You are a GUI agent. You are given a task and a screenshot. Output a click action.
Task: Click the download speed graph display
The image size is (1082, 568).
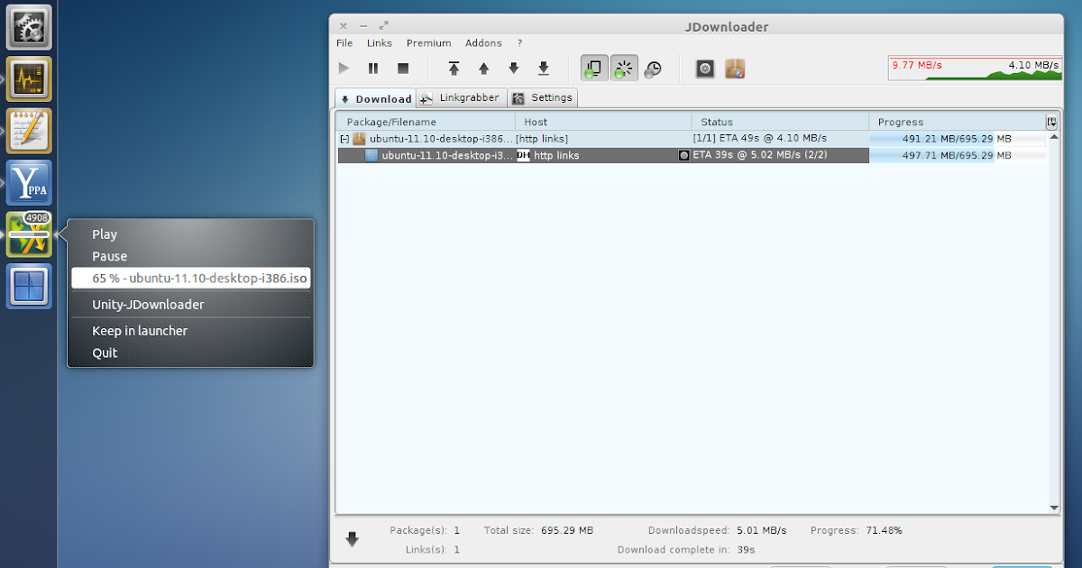click(976, 68)
